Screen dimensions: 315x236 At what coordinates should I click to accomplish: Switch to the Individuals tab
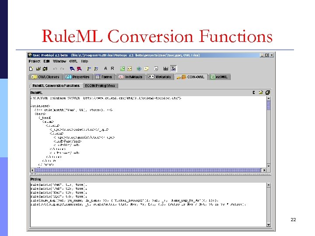point(130,77)
